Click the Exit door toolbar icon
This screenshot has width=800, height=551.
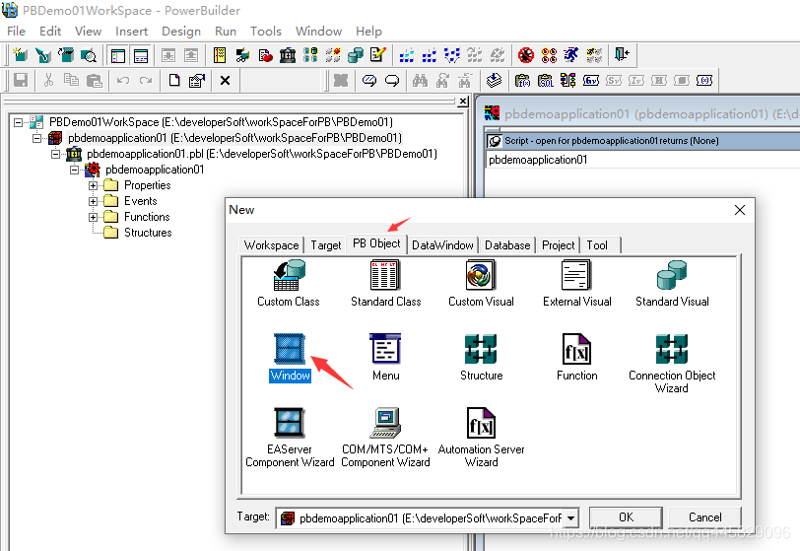click(622, 54)
